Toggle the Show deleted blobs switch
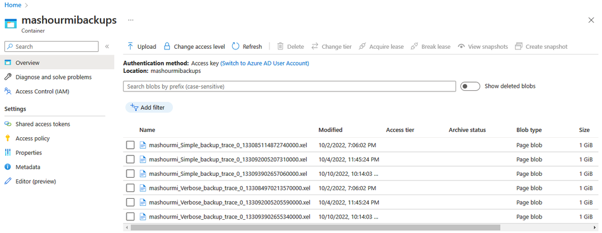 tap(470, 86)
